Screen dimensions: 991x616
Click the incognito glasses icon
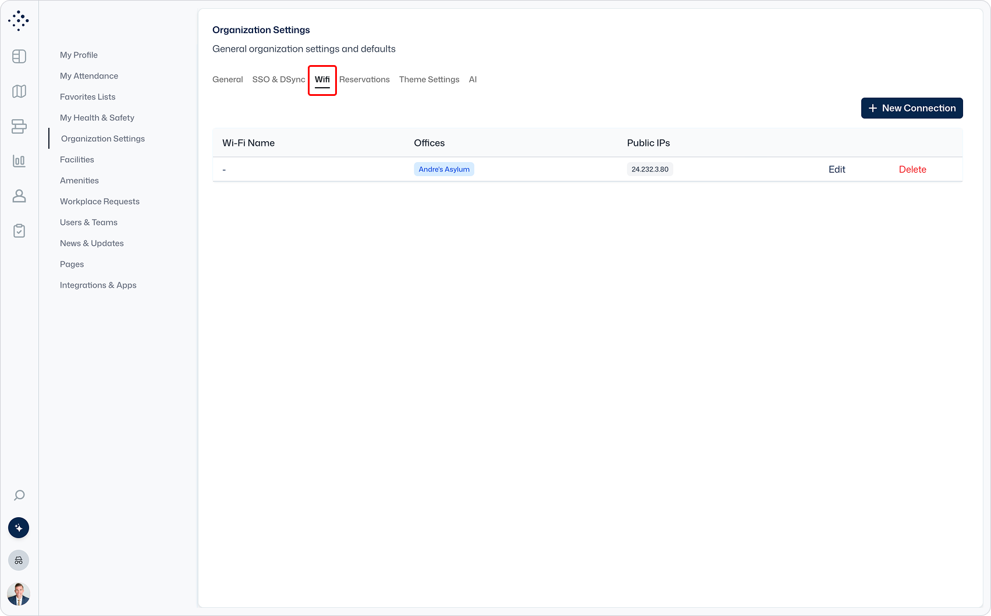[19, 560]
